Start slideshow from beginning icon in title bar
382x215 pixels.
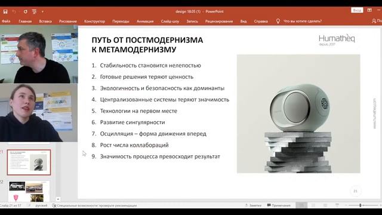pos(34,11)
